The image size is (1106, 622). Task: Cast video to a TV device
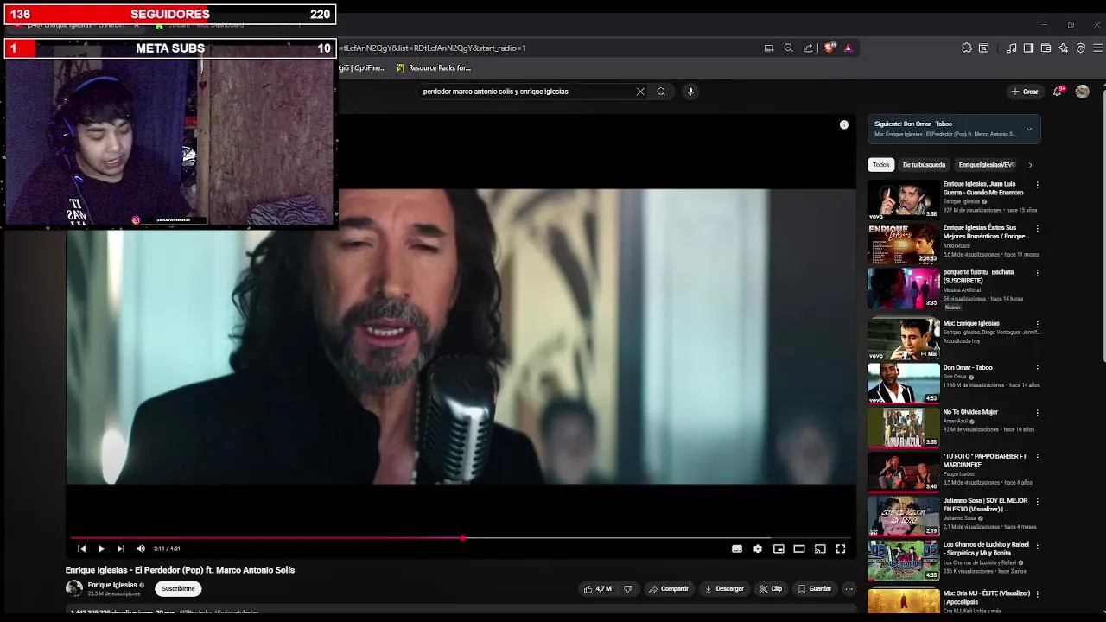[820, 549]
